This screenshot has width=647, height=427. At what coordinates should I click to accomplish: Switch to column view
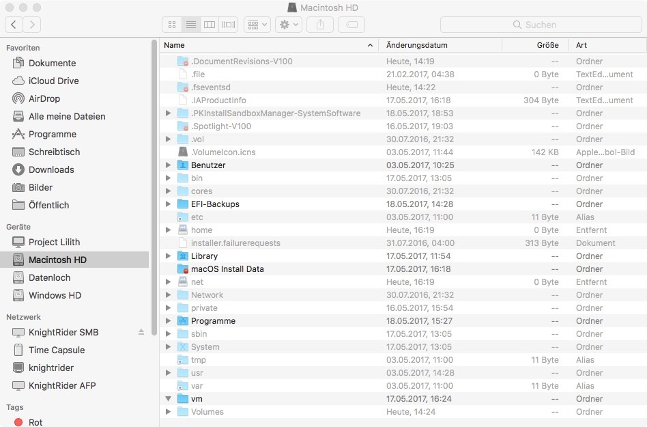210,25
